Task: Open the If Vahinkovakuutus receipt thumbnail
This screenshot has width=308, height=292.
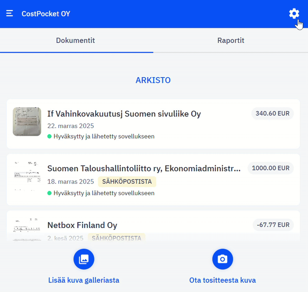Action: click(x=27, y=122)
